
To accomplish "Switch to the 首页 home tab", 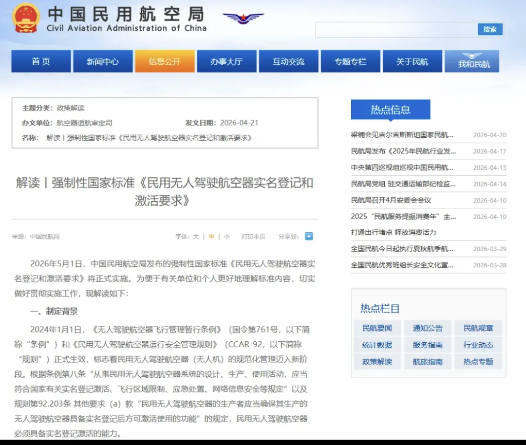I will click(x=40, y=61).
